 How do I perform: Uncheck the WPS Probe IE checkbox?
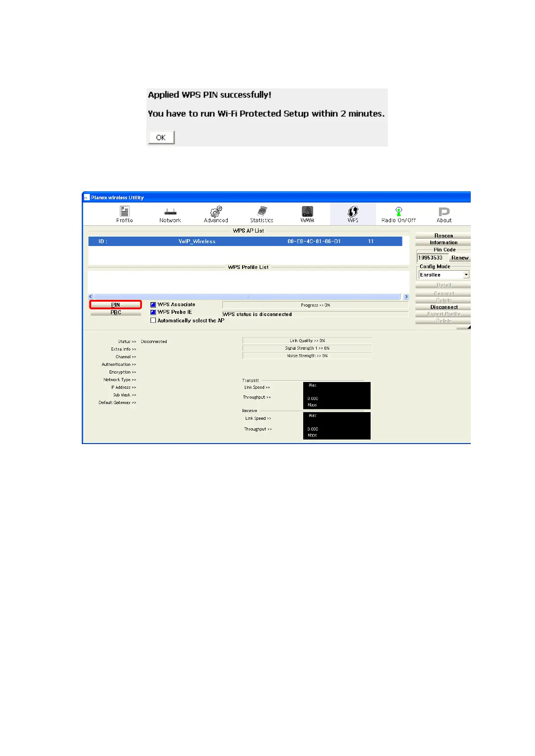pyautogui.click(x=153, y=312)
